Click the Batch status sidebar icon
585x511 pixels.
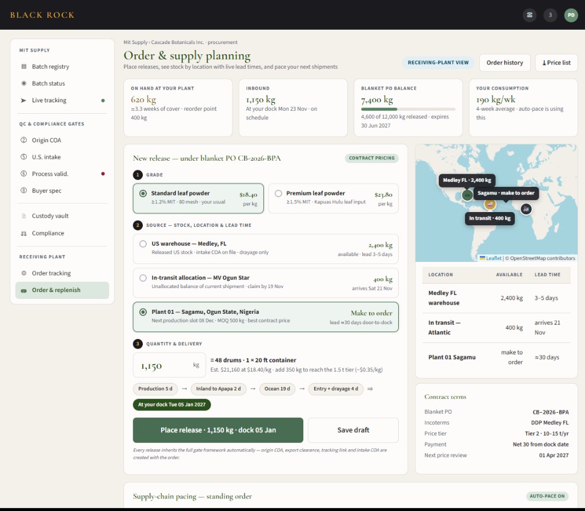click(x=24, y=83)
